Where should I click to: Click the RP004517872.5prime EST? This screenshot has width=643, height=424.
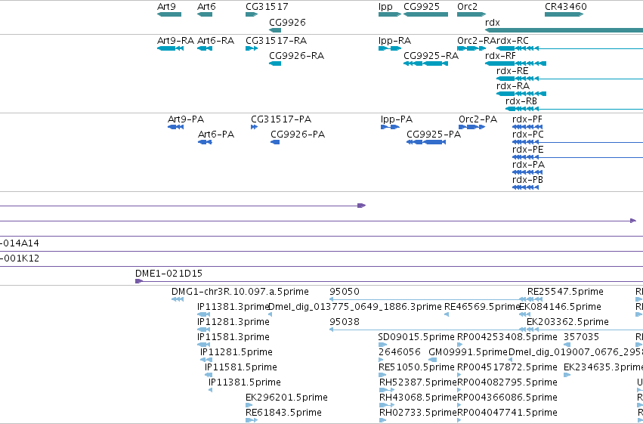[459, 375]
